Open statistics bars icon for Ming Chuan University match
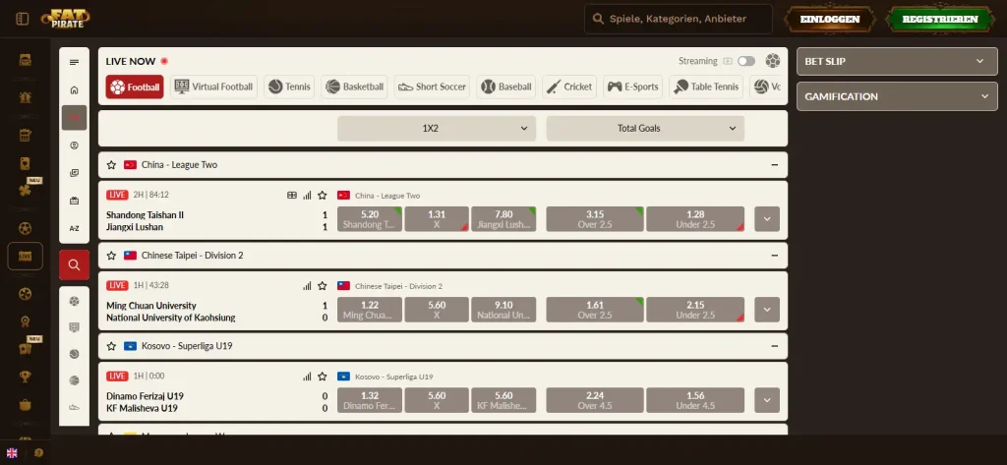The image size is (1007, 465). [x=307, y=286]
